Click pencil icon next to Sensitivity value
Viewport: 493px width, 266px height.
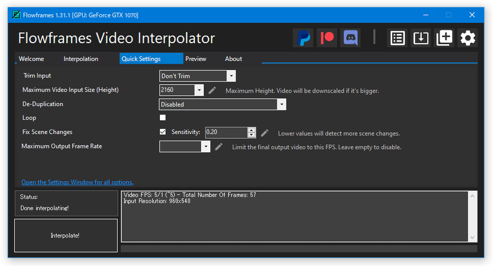click(x=265, y=133)
